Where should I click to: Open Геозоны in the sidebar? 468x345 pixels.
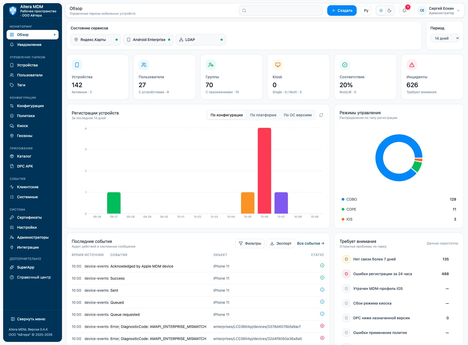click(x=33, y=136)
